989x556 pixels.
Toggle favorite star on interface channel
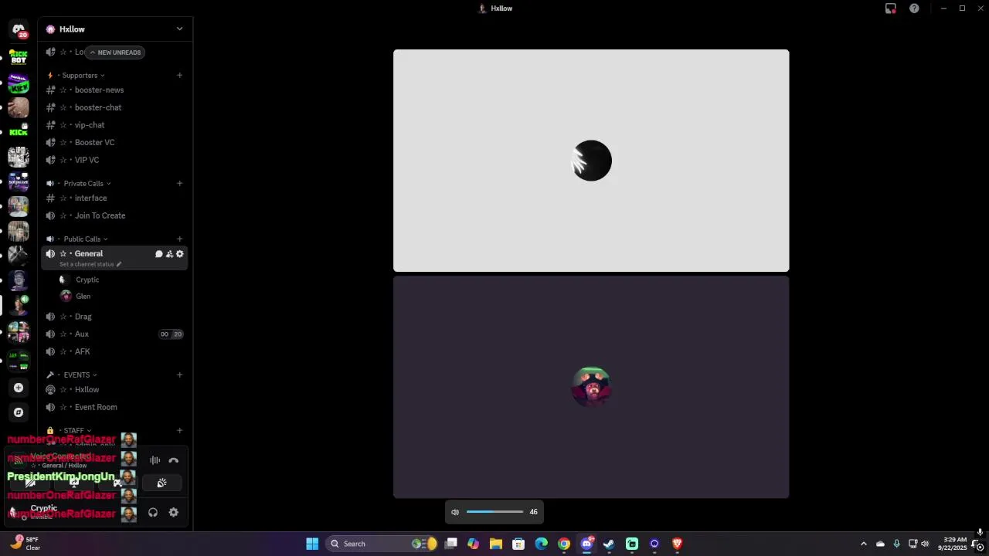tap(63, 198)
